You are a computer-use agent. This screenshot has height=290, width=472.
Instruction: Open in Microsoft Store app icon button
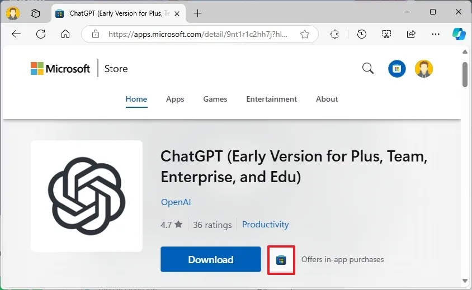click(x=281, y=260)
